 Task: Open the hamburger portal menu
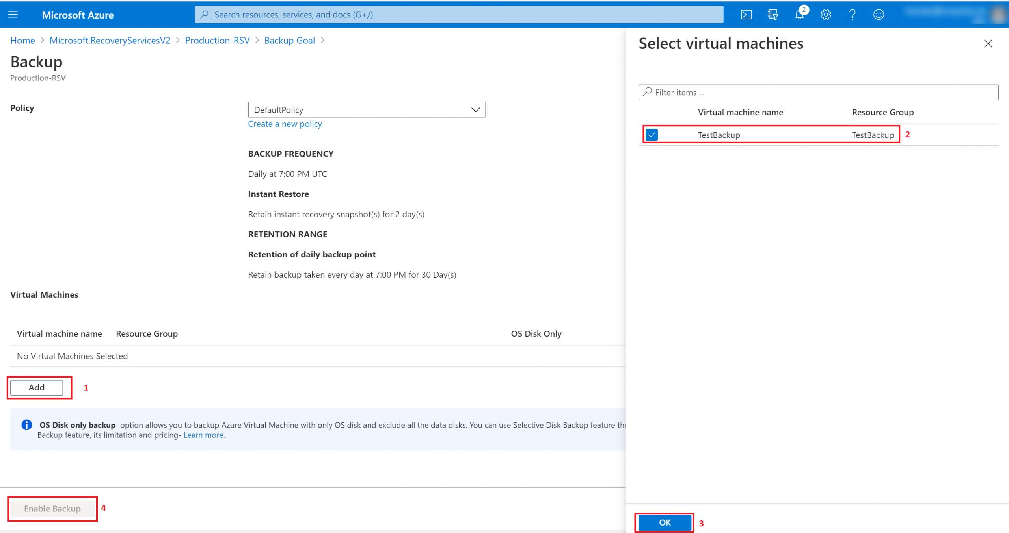[x=13, y=15]
